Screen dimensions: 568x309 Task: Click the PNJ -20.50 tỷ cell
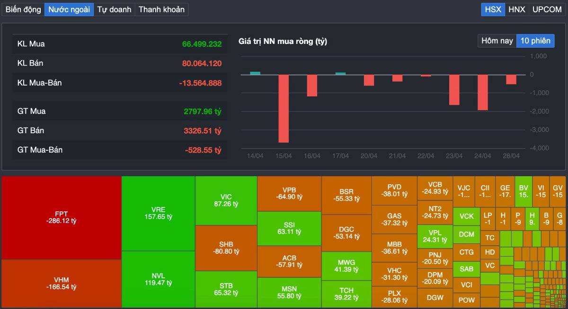[435, 258]
